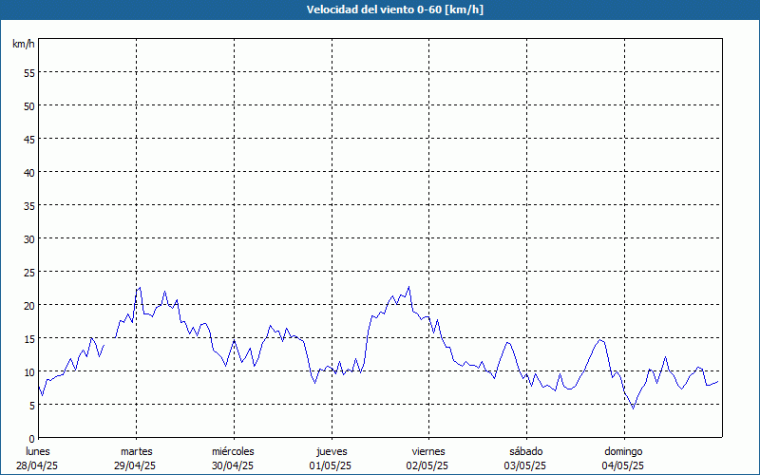Click the 'viernes' day label
This screenshot has width=760, height=475.
click(428, 451)
